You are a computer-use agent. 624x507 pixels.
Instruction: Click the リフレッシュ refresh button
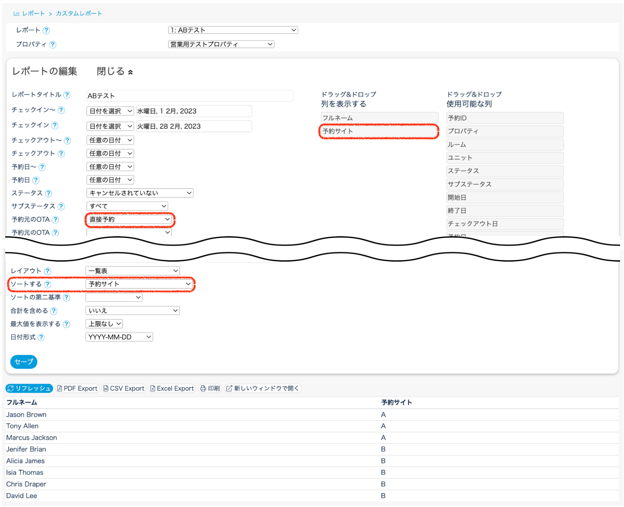(x=29, y=388)
